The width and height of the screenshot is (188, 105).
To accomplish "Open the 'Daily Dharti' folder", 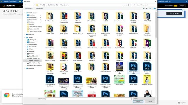I will (64, 29).
